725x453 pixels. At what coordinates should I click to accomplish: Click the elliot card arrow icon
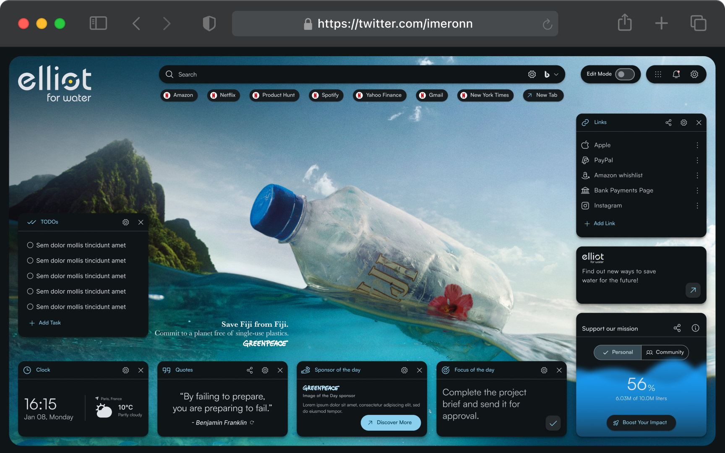point(693,290)
